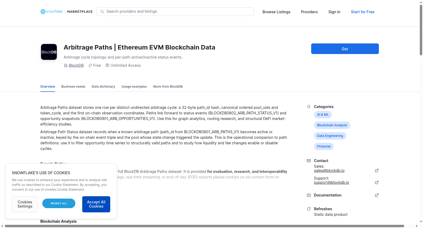The height and width of the screenshot is (228, 423).
Task: Click the sales@blockdb.io email link
Action: pyautogui.click(x=329, y=171)
